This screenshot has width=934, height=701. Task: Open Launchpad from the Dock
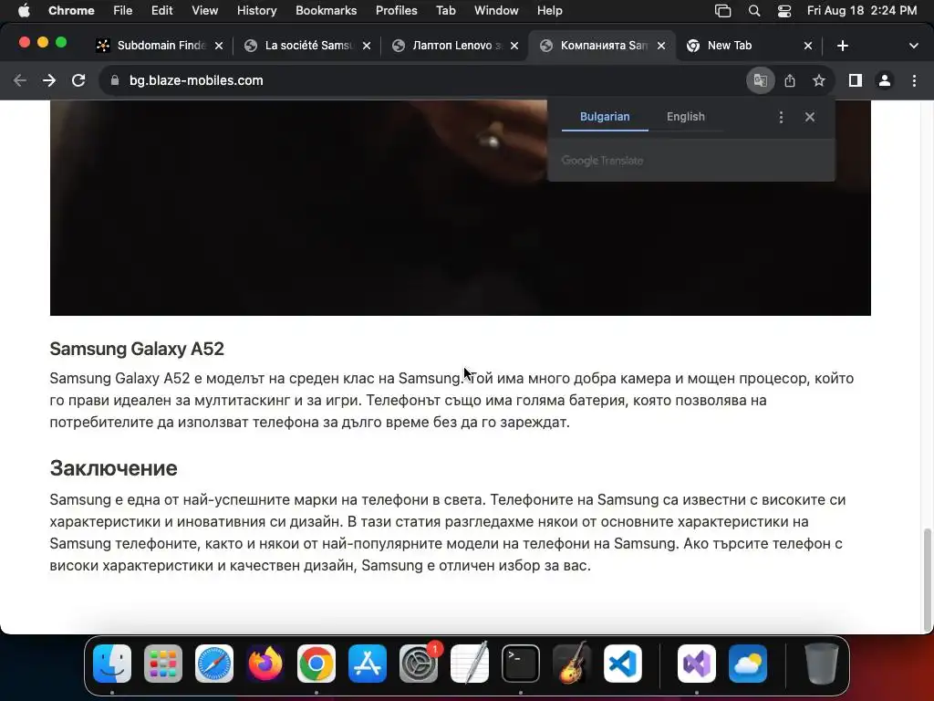163,664
